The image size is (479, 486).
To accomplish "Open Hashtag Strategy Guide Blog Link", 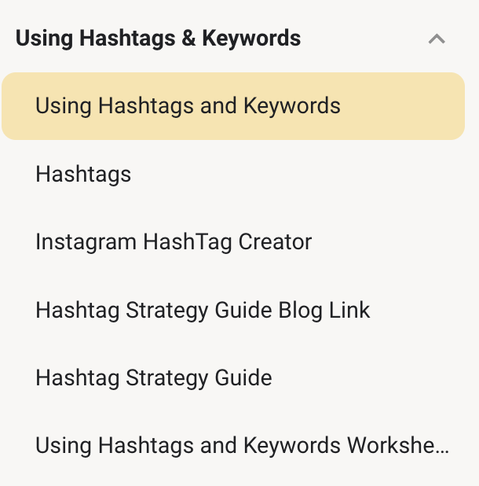I will coord(203,310).
